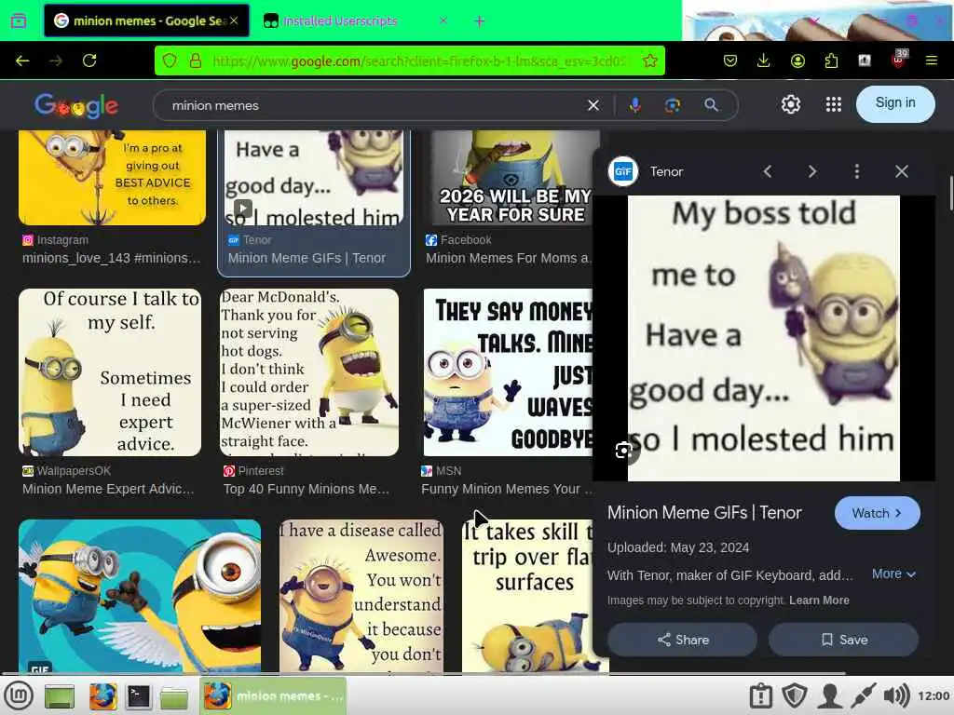Click the large Tenor preview image
The height and width of the screenshot is (715, 954).
coord(764,338)
